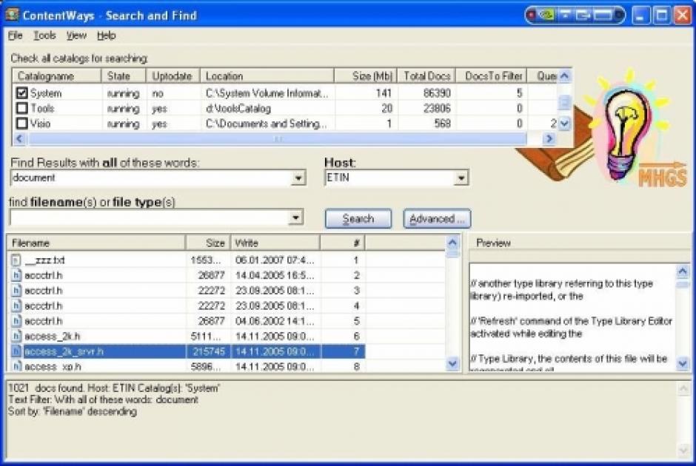Expand the Host dropdown arrow
The width and height of the screenshot is (696, 466).
[x=461, y=178]
